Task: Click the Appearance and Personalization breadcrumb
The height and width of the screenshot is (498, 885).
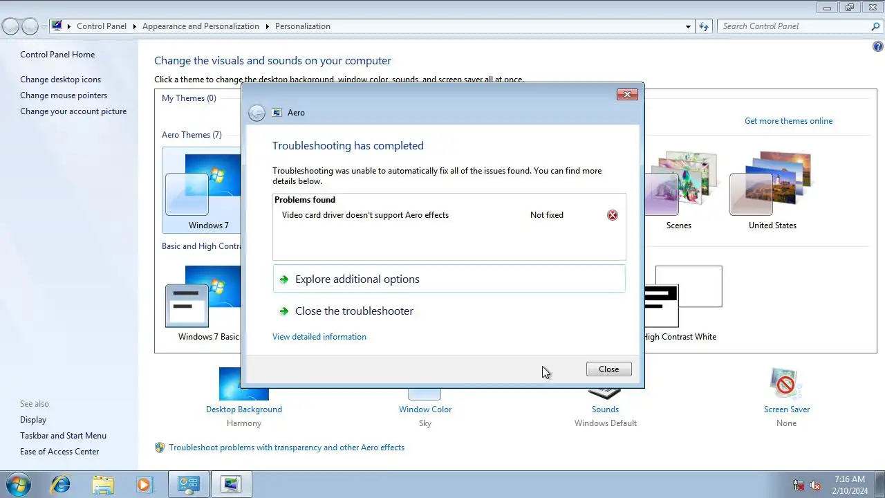Action: coord(201,26)
